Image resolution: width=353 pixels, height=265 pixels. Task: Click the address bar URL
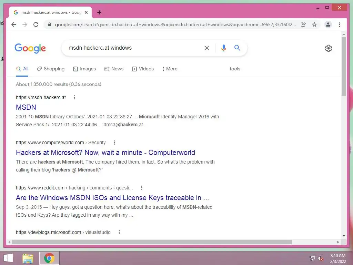pos(175,24)
